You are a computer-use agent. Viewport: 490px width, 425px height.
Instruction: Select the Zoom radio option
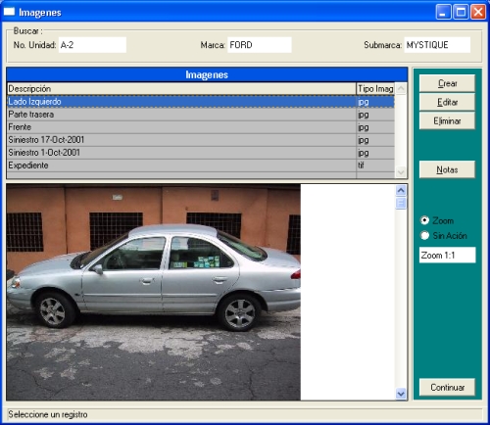pyautogui.click(x=424, y=220)
